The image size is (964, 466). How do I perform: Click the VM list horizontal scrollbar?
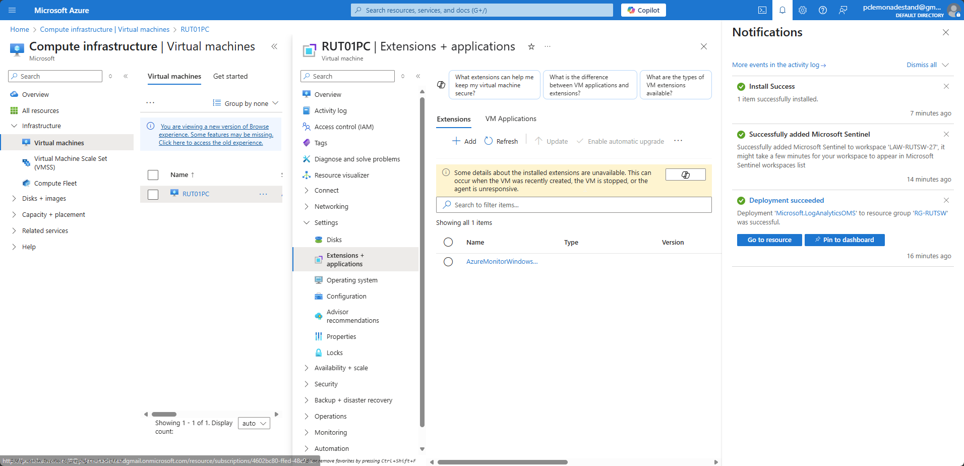coord(164,414)
